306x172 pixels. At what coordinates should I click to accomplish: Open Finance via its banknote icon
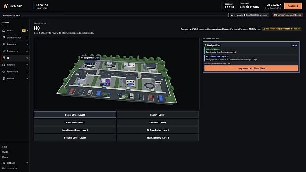(x=4, y=65)
